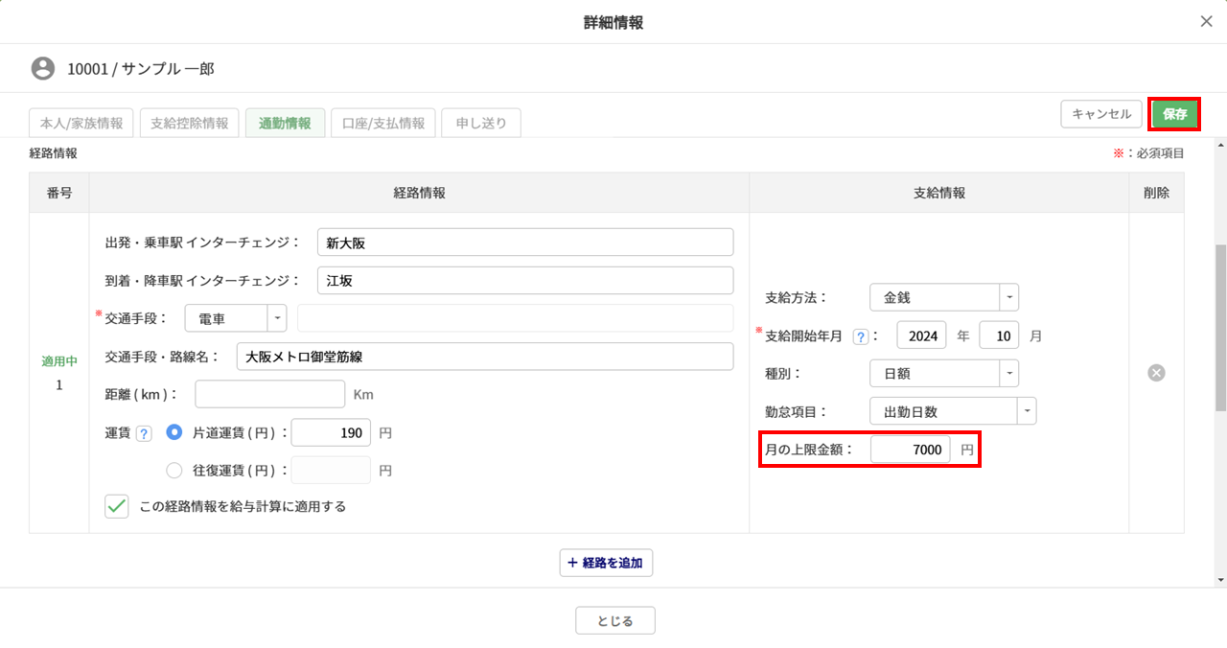The image size is (1227, 648).
Task: Click the とじる button
Action: (x=615, y=621)
